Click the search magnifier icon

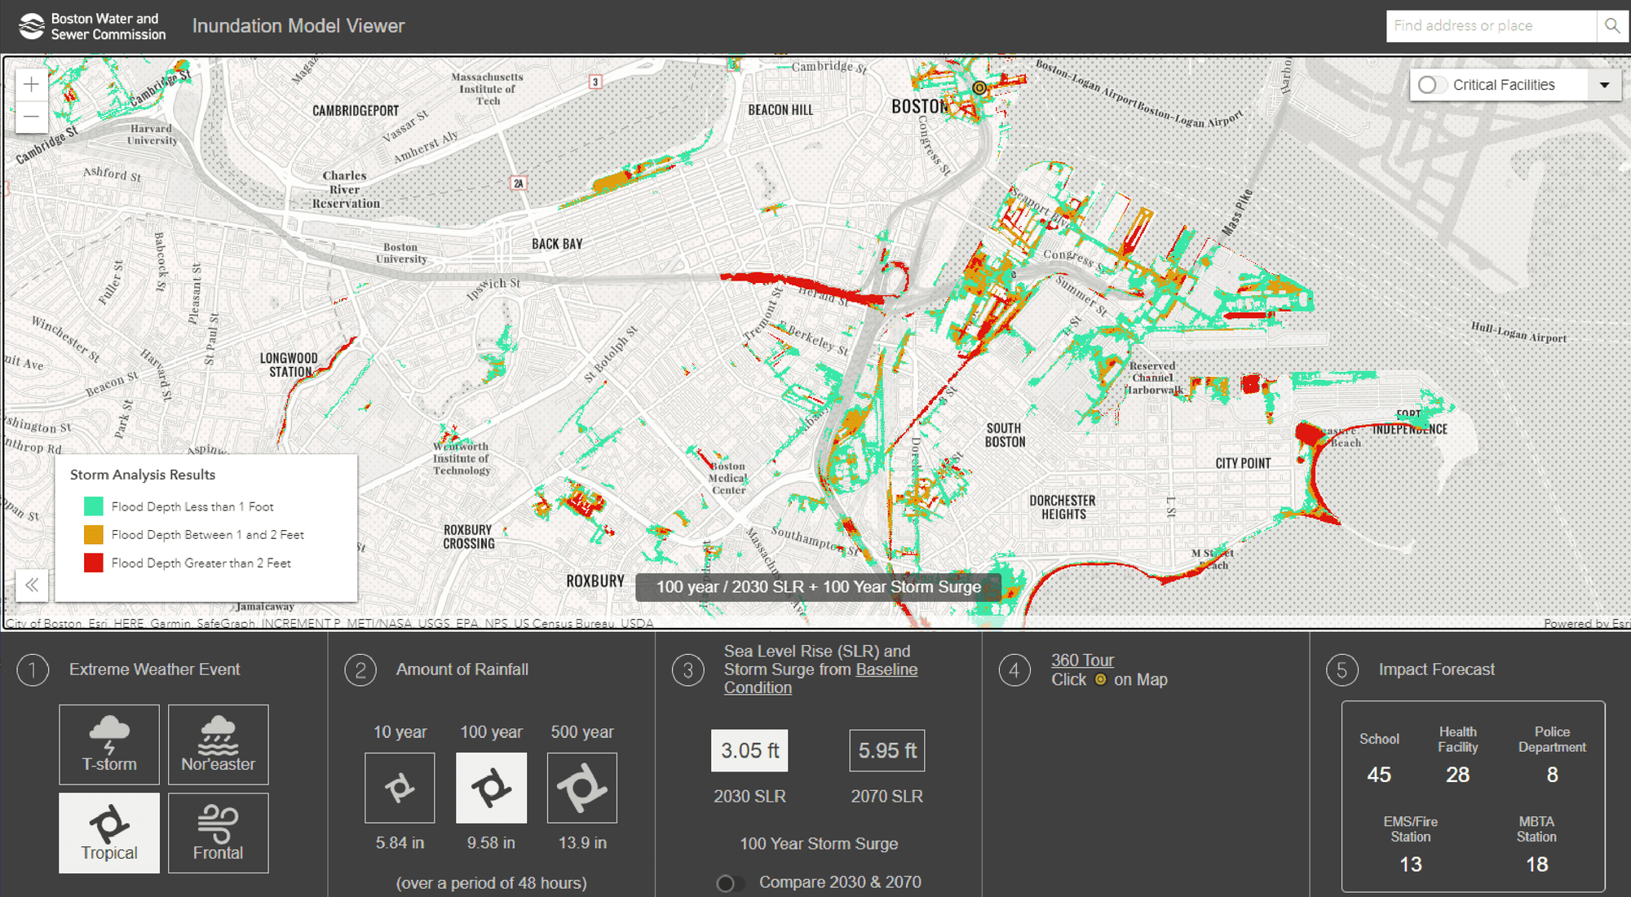click(1611, 26)
